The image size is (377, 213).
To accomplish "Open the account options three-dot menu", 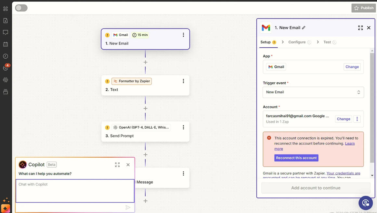I will click(357, 119).
